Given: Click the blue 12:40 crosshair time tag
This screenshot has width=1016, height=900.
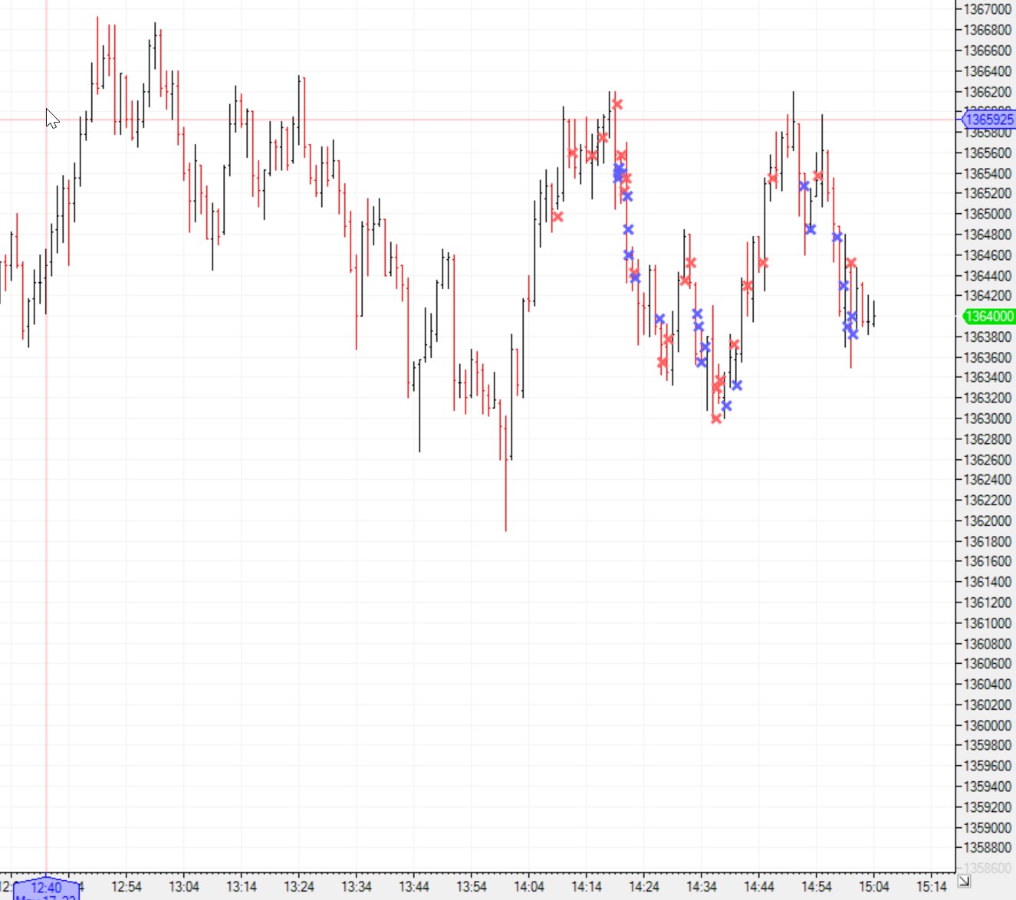Looking at the screenshot, I should [x=47, y=889].
